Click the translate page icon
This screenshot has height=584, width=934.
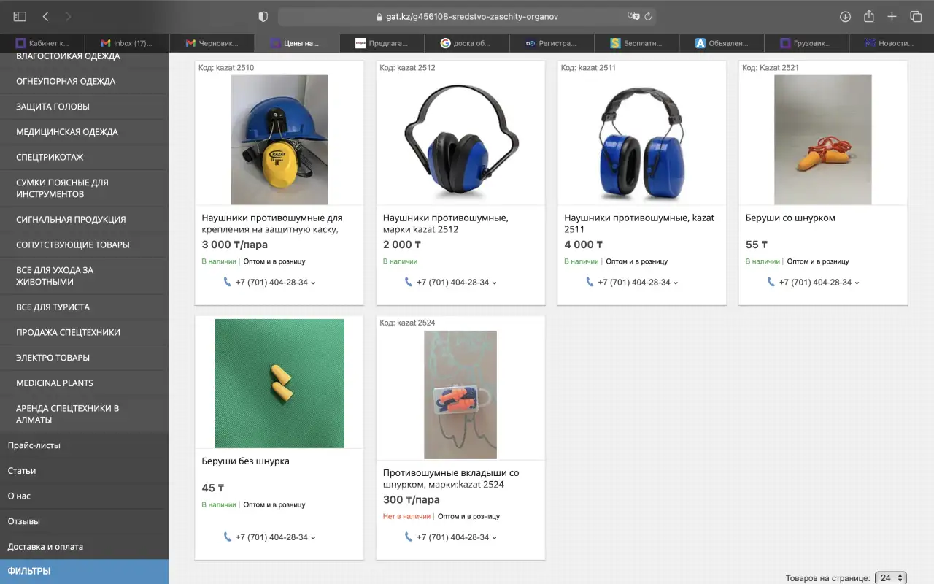tap(633, 16)
